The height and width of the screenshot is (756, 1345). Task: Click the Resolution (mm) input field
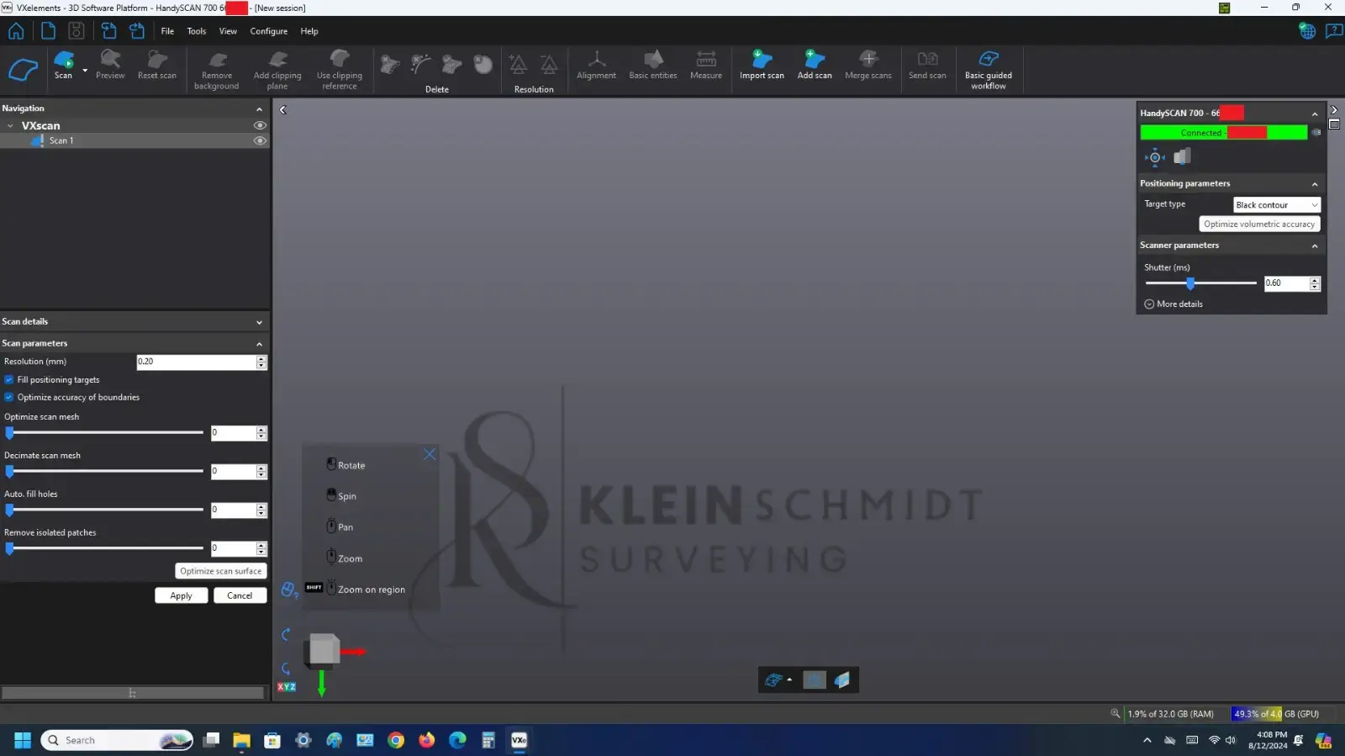pyautogui.click(x=195, y=362)
